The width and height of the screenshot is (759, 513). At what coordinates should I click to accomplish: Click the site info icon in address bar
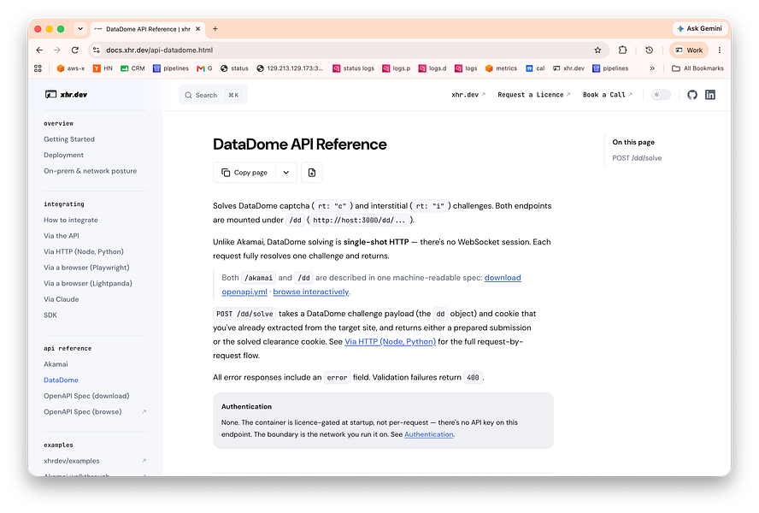coord(97,50)
